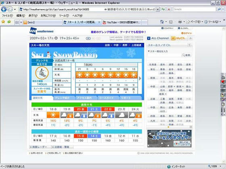Advance forecast with the right arrow

(x=140, y=78)
